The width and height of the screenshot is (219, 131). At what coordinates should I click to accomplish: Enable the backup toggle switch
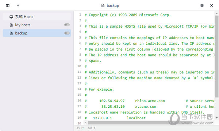[x=67, y=33]
